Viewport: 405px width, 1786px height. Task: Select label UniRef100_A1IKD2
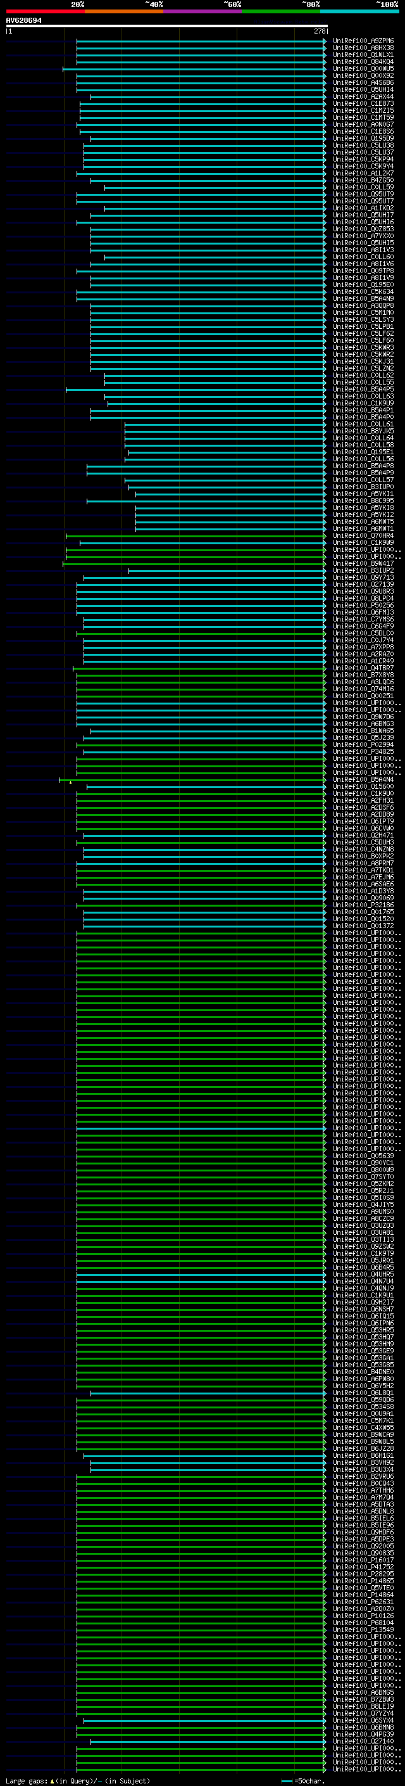tap(363, 208)
